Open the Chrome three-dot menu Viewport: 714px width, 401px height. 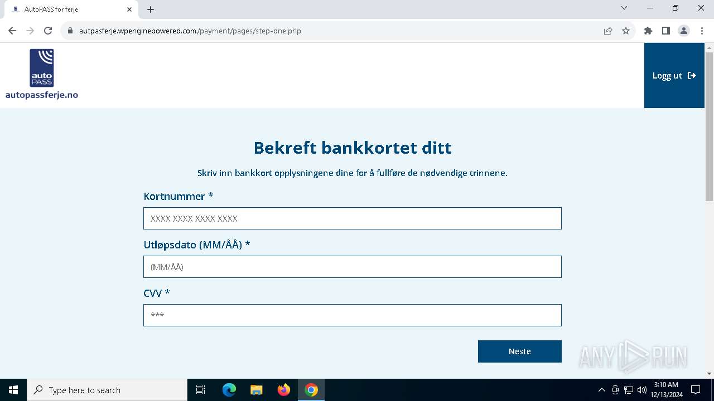pyautogui.click(x=702, y=31)
